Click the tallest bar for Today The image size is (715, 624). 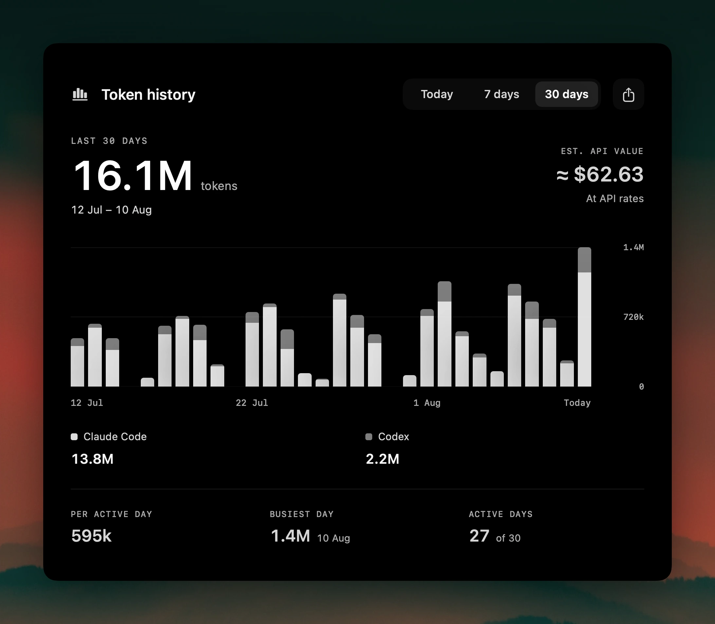pos(584,317)
